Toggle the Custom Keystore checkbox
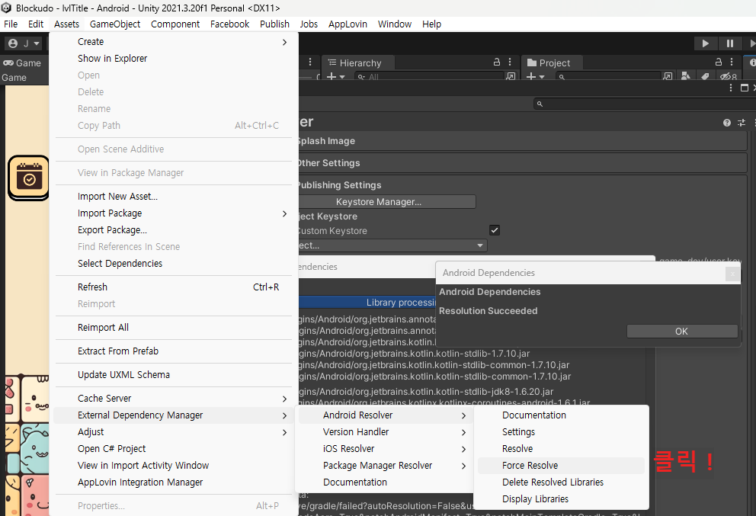756x516 pixels. pyautogui.click(x=494, y=230)
